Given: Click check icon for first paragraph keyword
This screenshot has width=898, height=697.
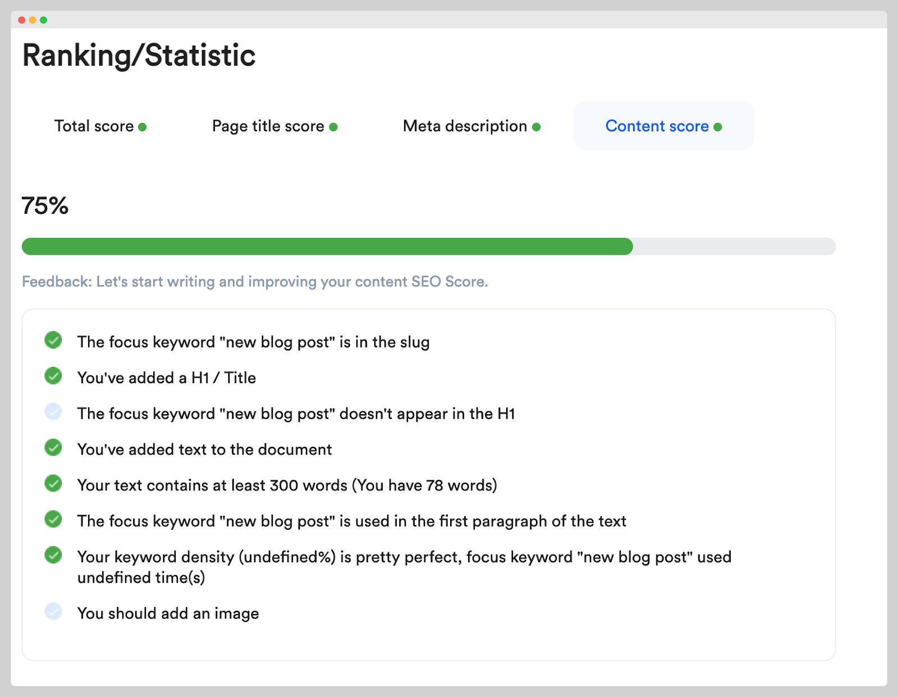Looking at the screenshot, I should click(53, 519).
